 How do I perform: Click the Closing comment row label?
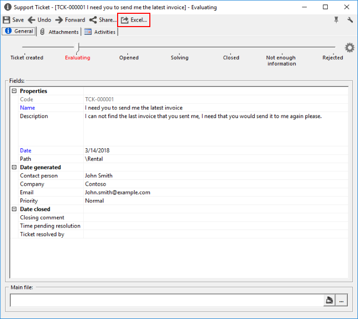tap(42, 217)
